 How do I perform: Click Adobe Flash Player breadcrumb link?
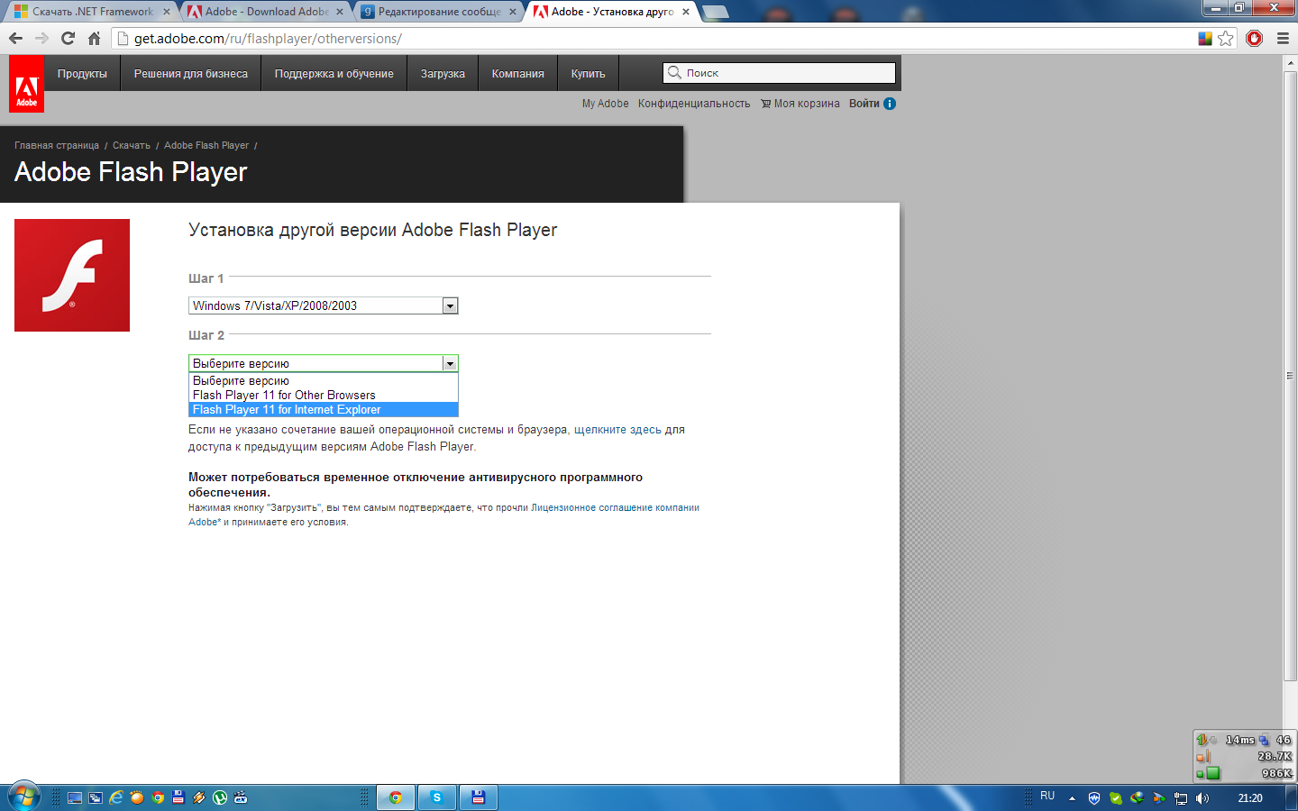206,145
